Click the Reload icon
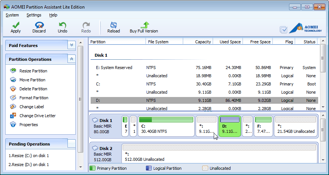The height and width of the screenshot is (175, 329). tap(113, 25)
